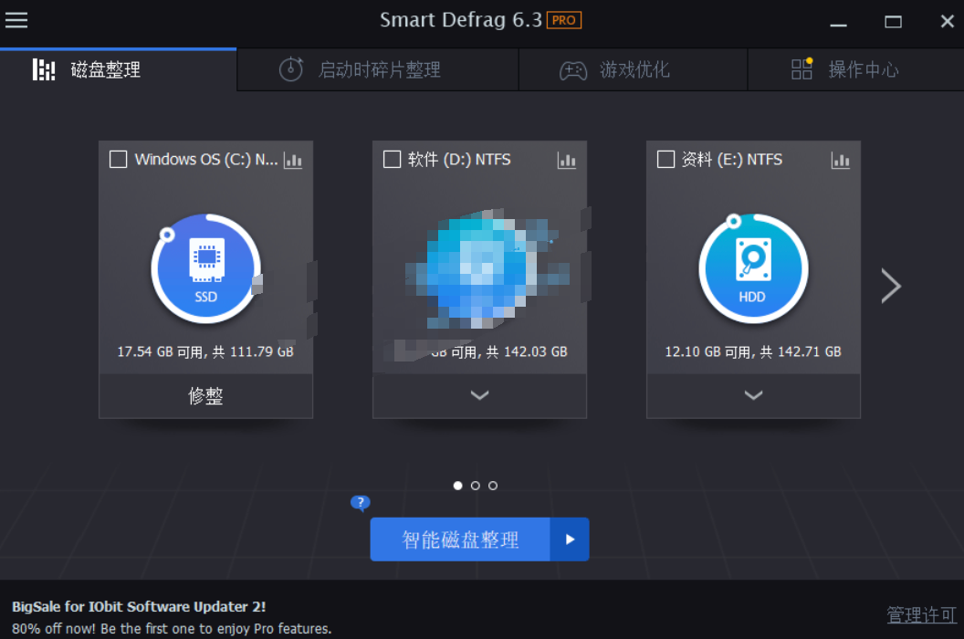Select the second pagination dot
Viewport: 964px width, 639px height.
pyautogui.click(x=475, y=485)
